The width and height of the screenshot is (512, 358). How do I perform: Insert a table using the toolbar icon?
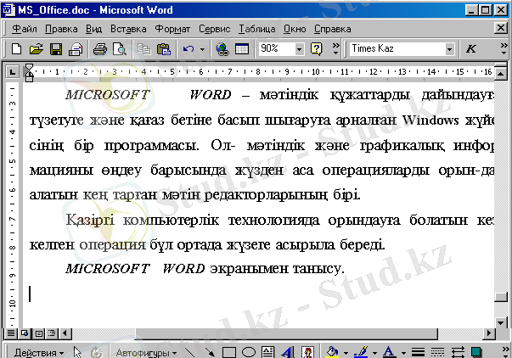point(241,49)
